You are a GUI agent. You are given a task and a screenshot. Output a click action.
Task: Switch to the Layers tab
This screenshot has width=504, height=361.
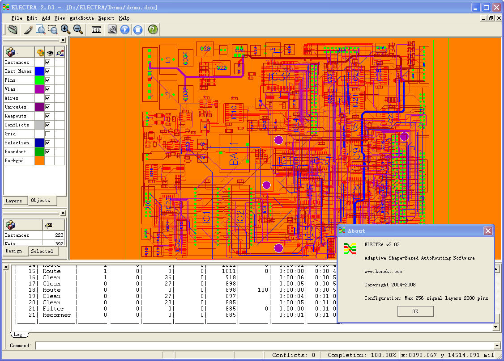pyautogui.click(x=13, y=201)
